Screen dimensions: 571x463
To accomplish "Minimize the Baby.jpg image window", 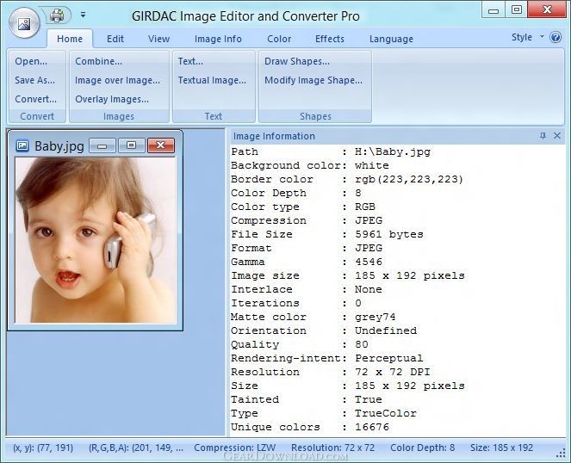I will pos(102,145).
